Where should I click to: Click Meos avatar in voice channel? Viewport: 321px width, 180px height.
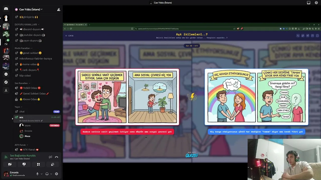pos(21,136)
